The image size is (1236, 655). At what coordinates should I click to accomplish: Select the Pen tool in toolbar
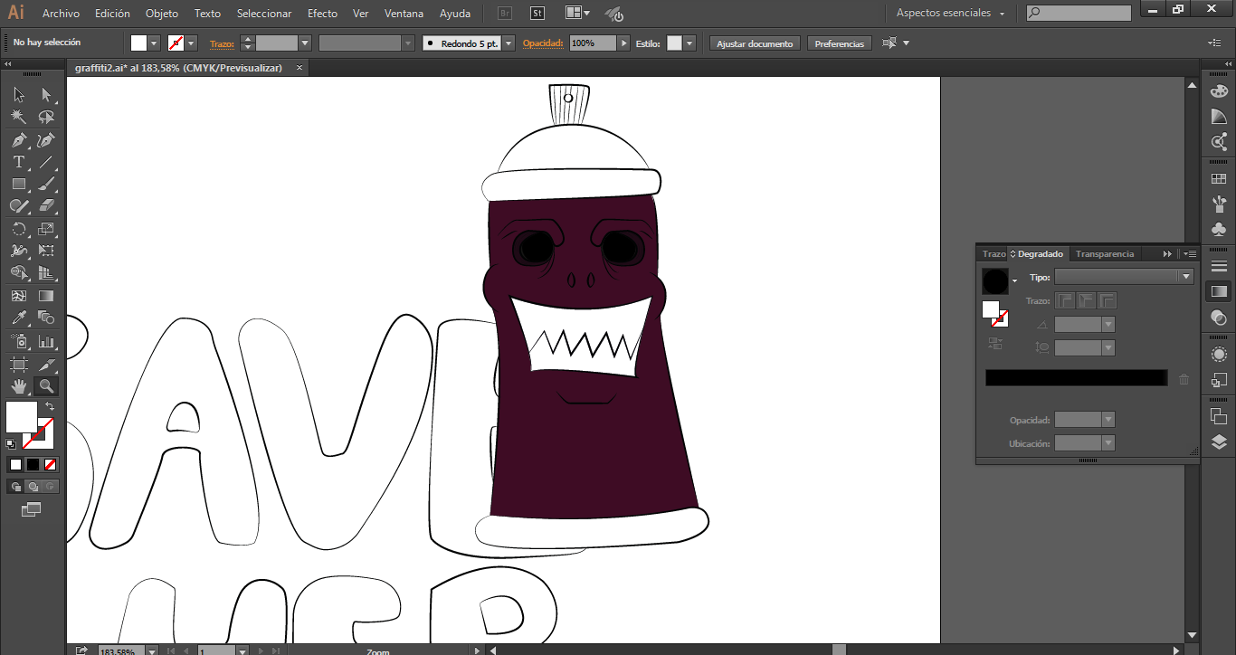[18, 140]
